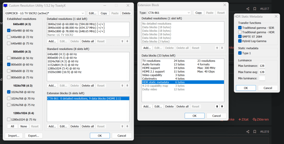Toggle Hybrid Log-Gamma checkbox
This screenshot has width=284, height=144.
(240, 41)
